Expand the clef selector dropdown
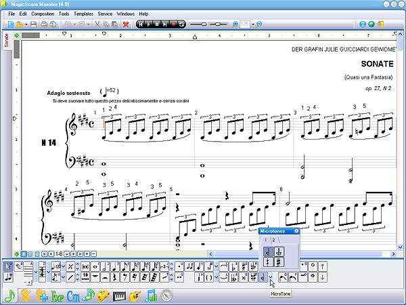This screenshot has height=305, width=406. [49, 272]
